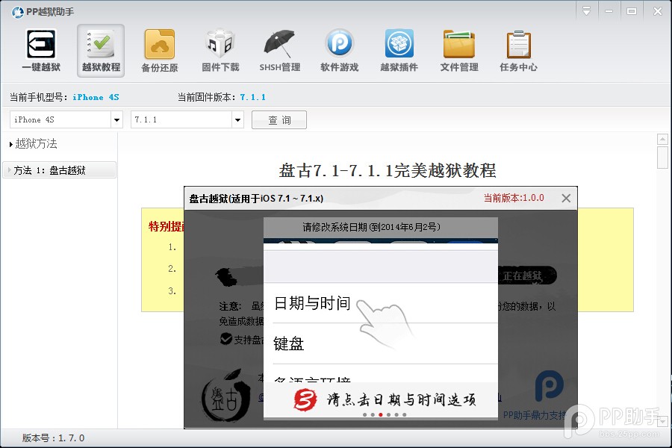Click the 查询 (Query) button
Viewport: 672px width, 448px height.
click(279, 119)
